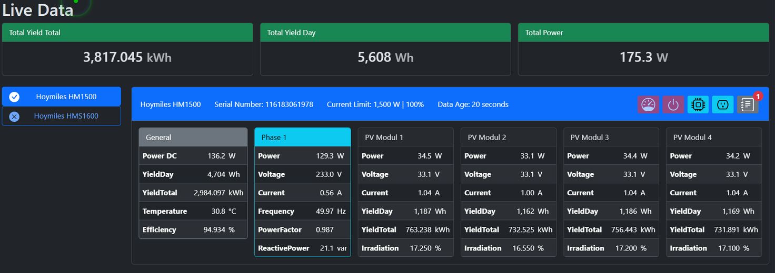Click Phase 1 Power value 129.3 W
The height and width of the screenshot is (273, 775).
[x=330, y=156]
